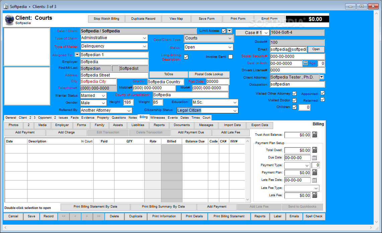Open the calendar picker for Due Date
The width and height of the screenshot is (382, 233).
point(314,157)
